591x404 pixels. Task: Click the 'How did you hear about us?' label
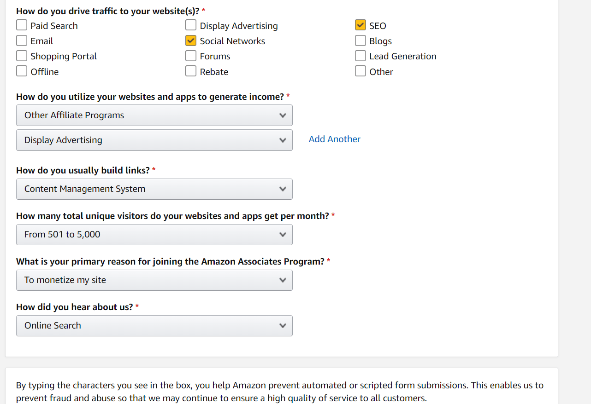point(75,307)
